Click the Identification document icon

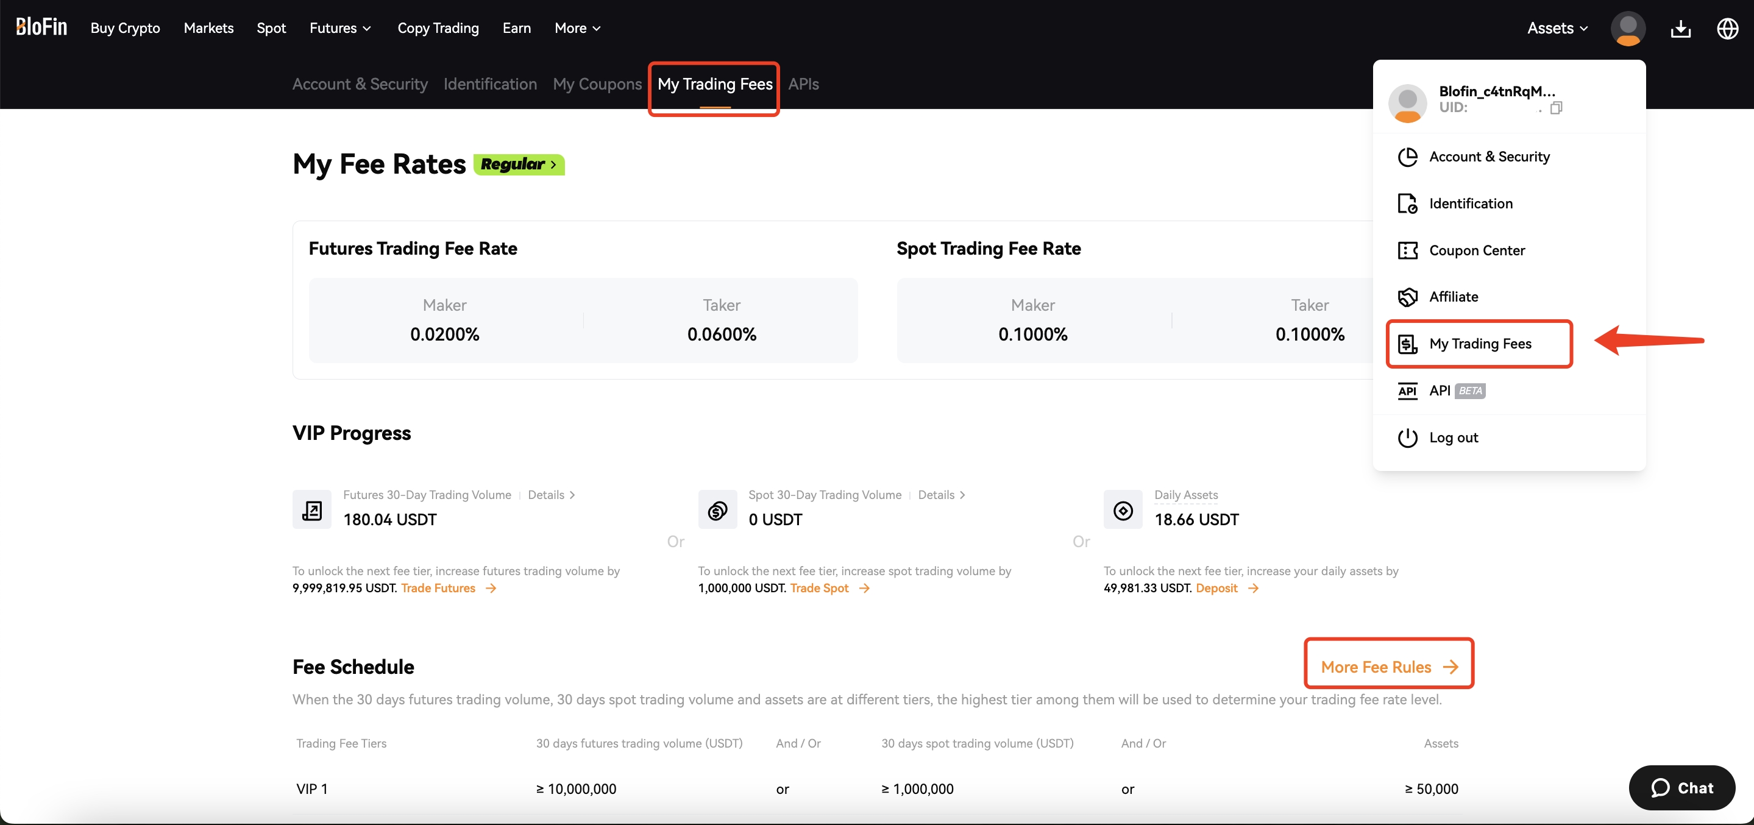tap(1407, 203)
